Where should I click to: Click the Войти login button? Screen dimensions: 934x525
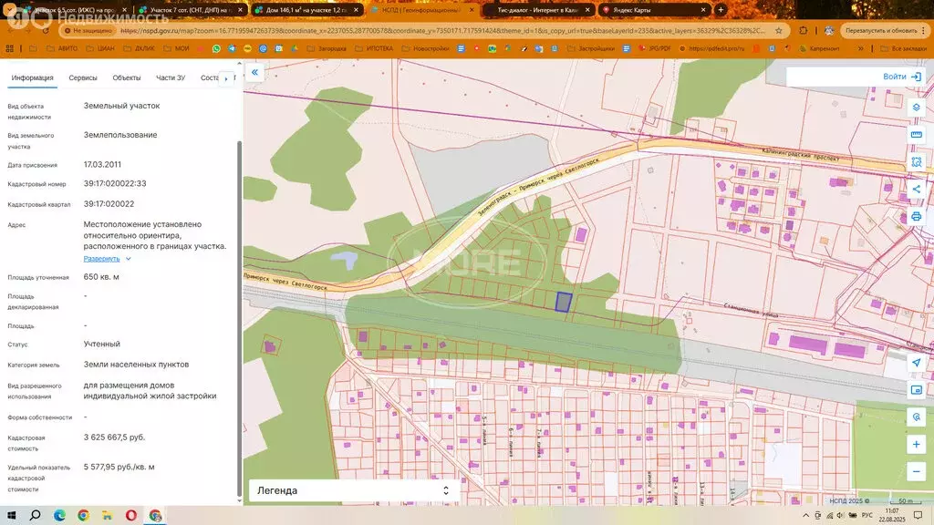[898, 77]
